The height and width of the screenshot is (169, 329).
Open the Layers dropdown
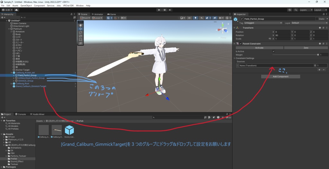(306, 10)
